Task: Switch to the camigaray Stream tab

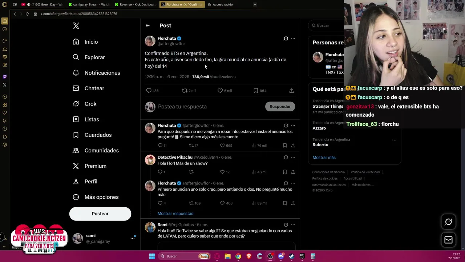Action: [x=89, y=4]
